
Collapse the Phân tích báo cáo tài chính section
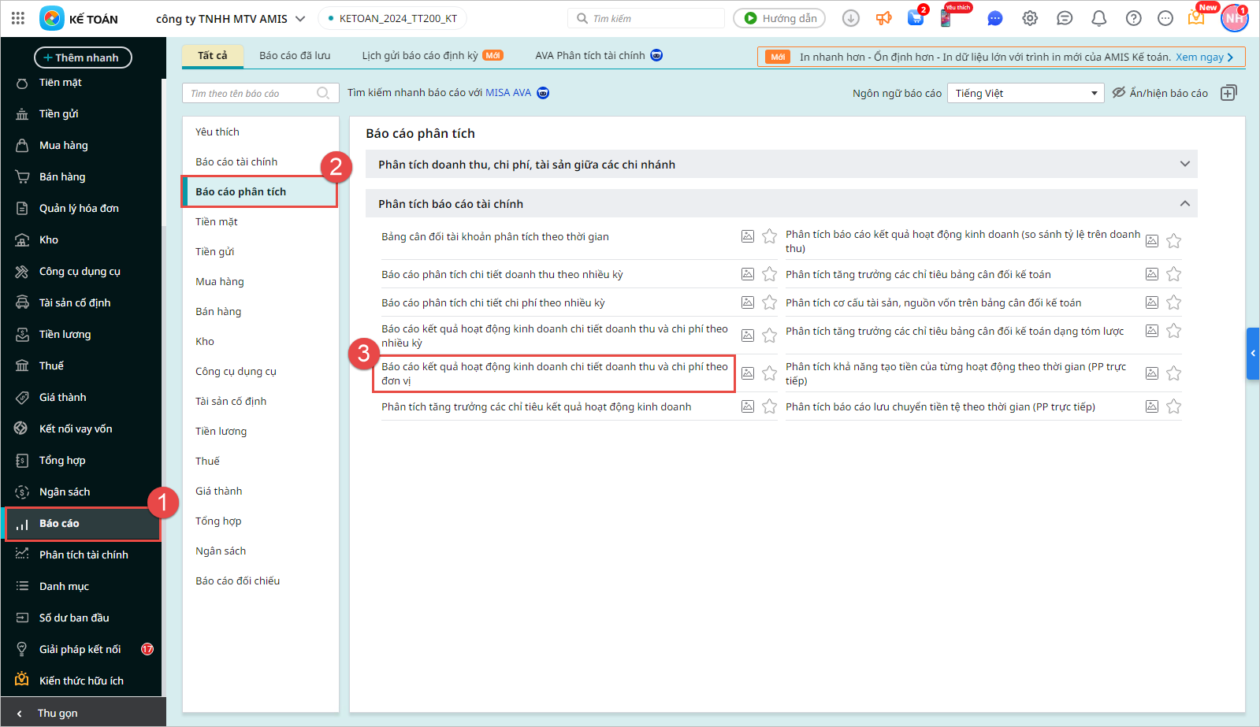pyautogui.click(x=1184, y=204)
